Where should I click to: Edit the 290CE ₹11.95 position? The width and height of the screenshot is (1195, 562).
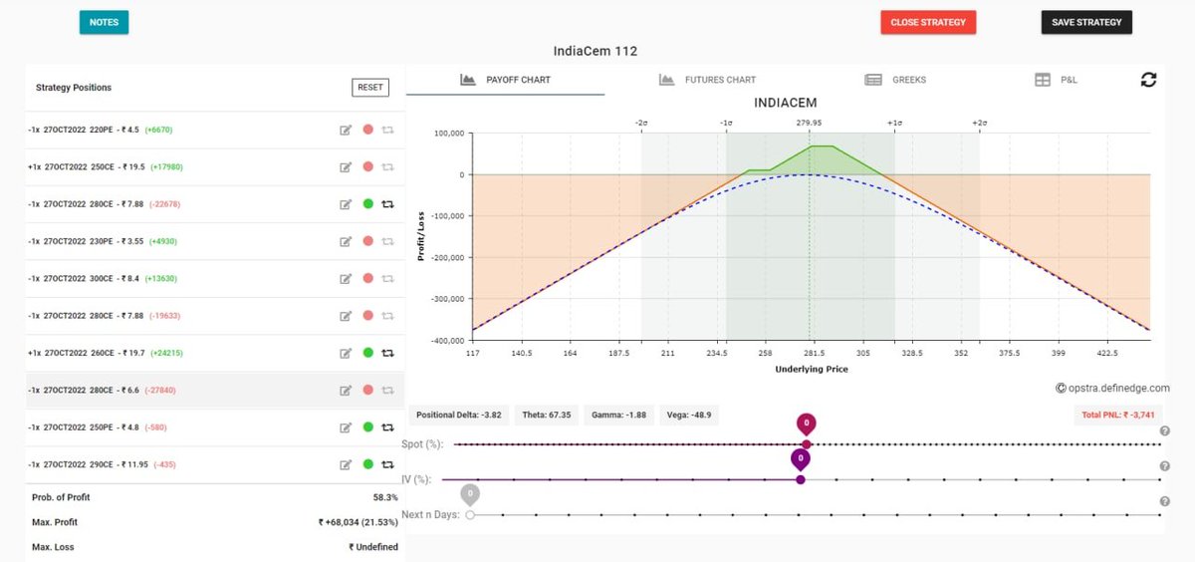[x=346, y=464]
